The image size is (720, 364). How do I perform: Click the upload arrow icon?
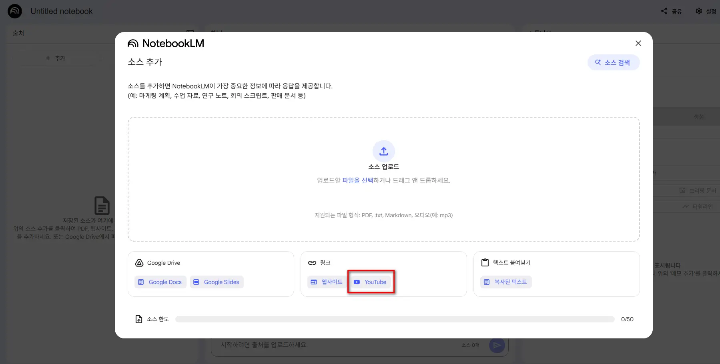pyautogui.click(x=383, y=151)
